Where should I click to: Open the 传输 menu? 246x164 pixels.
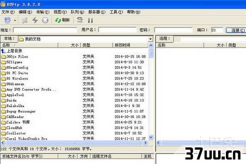click(43, 12)
